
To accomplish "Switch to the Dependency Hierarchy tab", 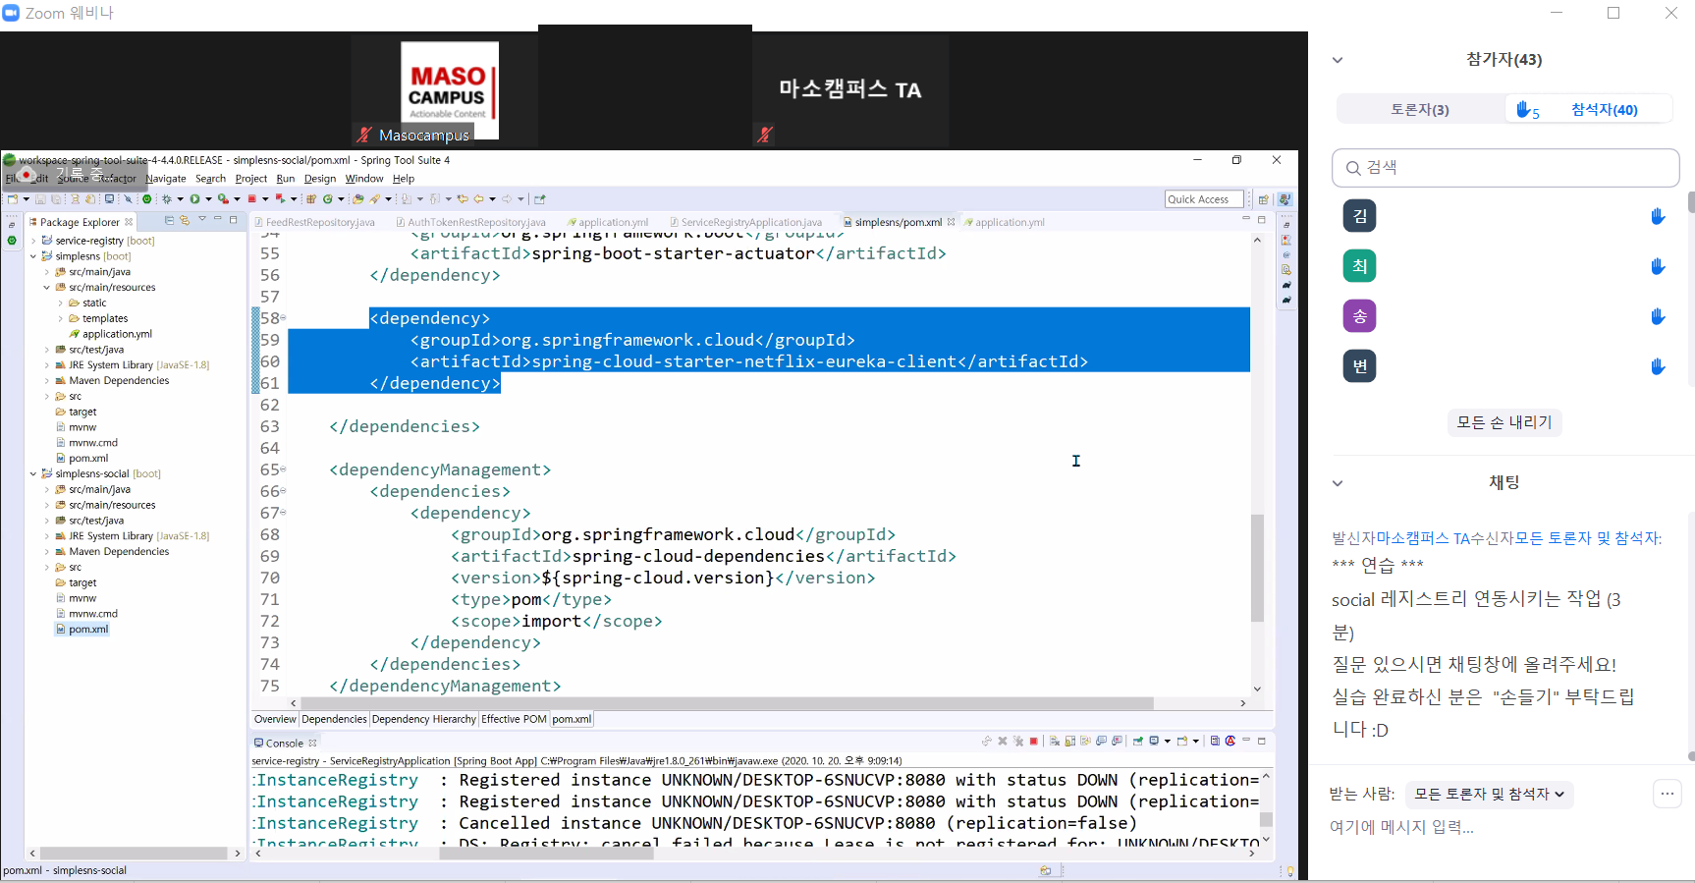I will (423, 719).
